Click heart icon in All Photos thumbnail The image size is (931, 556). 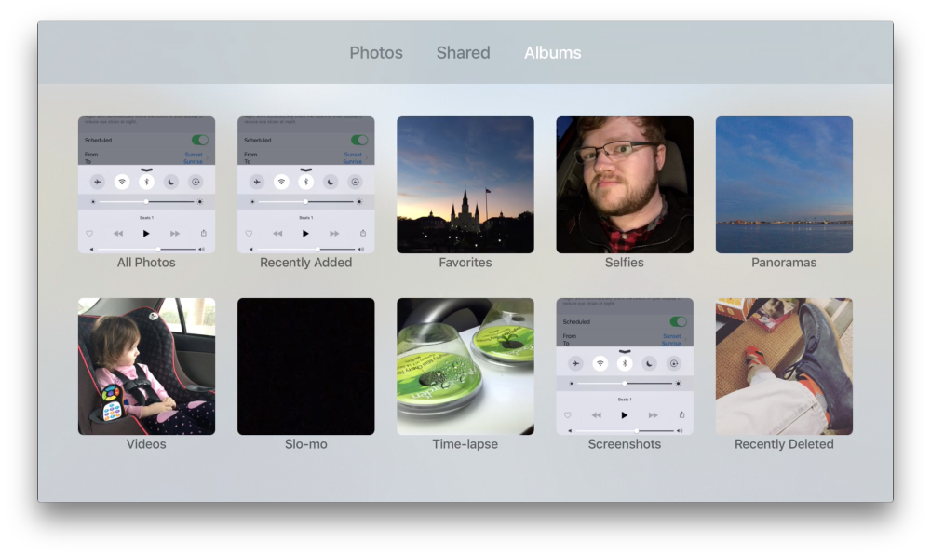(x=90, y=234)
